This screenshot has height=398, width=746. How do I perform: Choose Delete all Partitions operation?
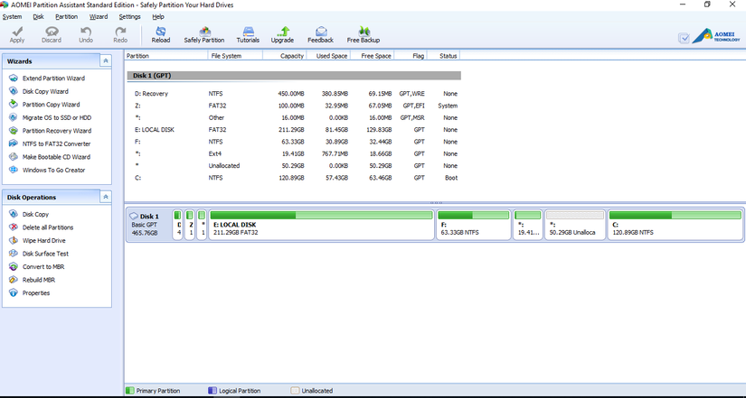(48, 227)
